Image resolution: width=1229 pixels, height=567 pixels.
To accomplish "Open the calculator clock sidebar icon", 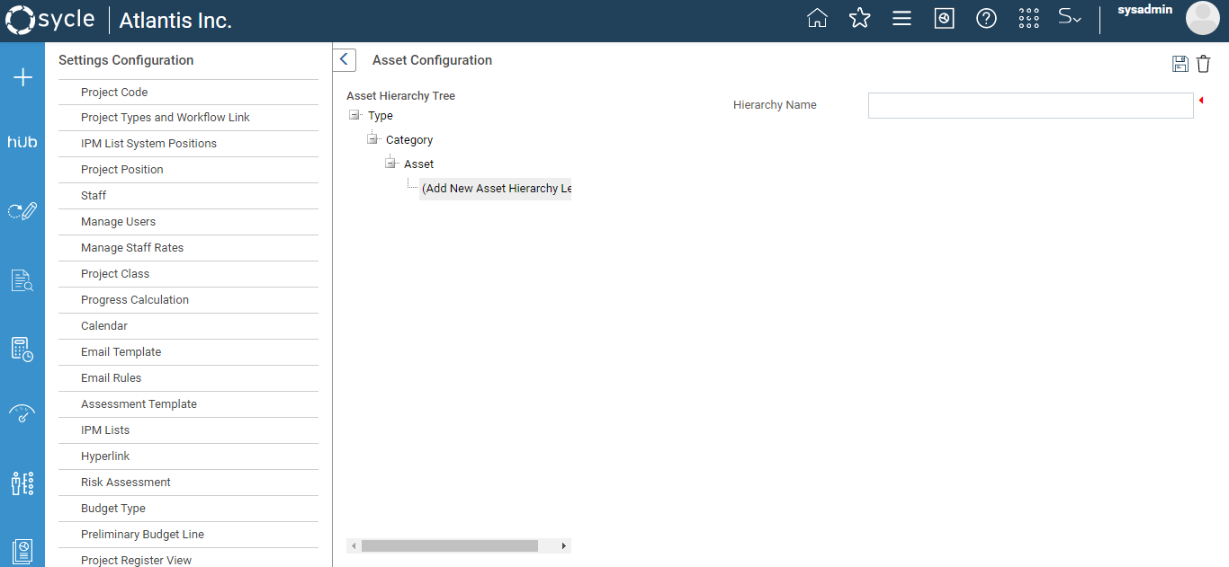I will click(x=22, y=349).
